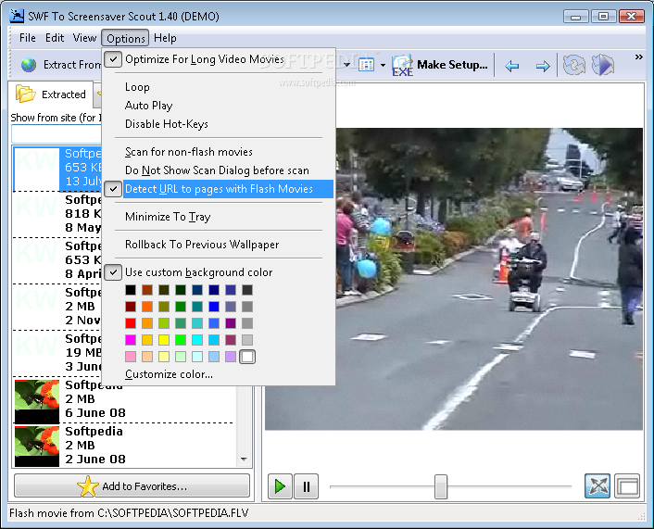Click the star Add to Favorites button
This screenshot has width=654, height=529.
pos(132,486)
